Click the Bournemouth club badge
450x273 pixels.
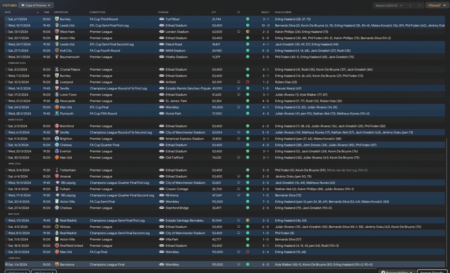click(57, 57)
